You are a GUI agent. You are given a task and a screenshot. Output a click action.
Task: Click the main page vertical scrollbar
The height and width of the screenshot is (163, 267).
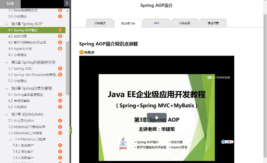tap(265, 86)
